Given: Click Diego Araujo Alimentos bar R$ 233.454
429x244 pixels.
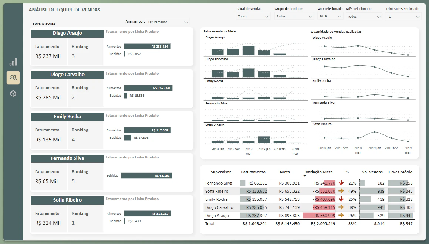Looking at the screenshot, I should (x=148, y=47).
